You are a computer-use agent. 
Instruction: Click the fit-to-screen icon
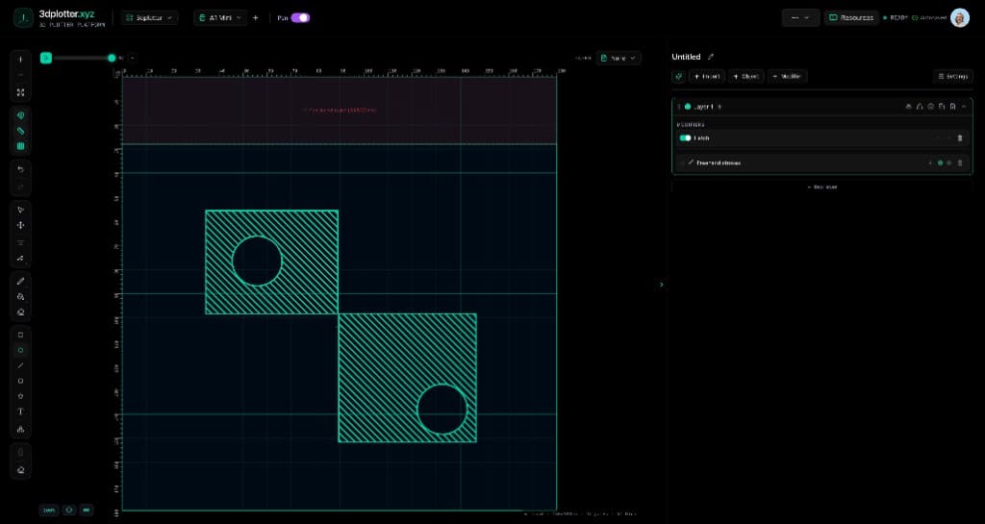(x=21, y=92)
